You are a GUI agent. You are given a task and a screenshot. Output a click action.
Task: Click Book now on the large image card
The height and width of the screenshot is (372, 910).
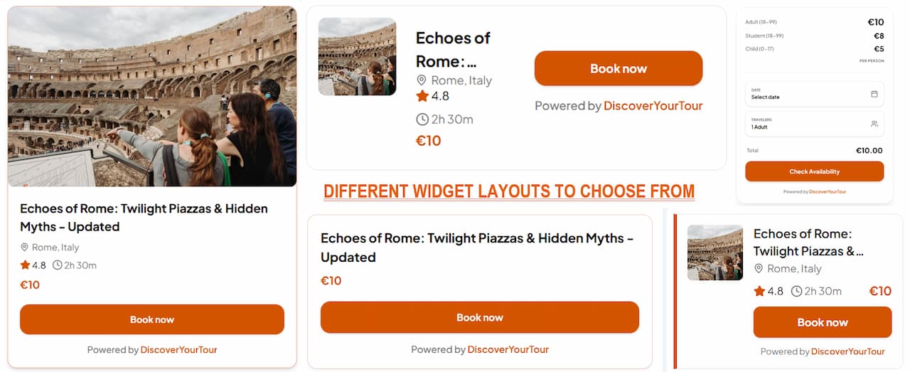152,319
